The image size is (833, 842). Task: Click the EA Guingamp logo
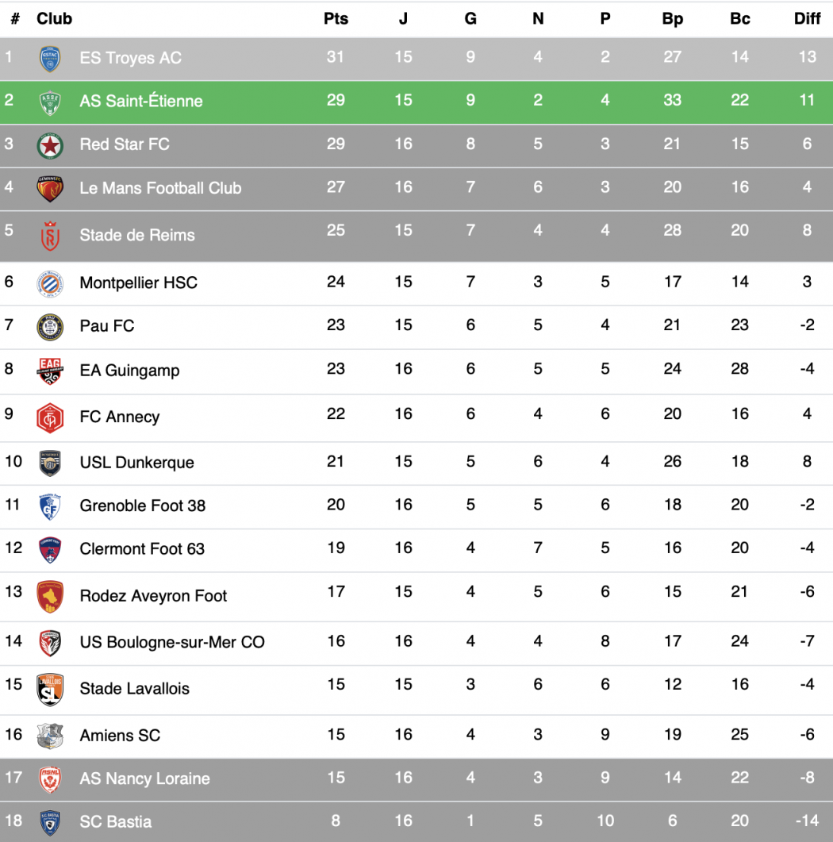[x=50, y=371]
